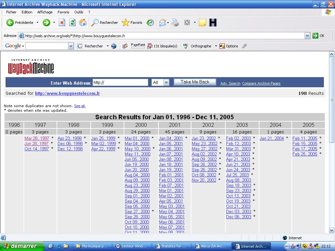Screen dimensions: 335x251
Task: Stop page loading with red X icon
Action: 62,23
